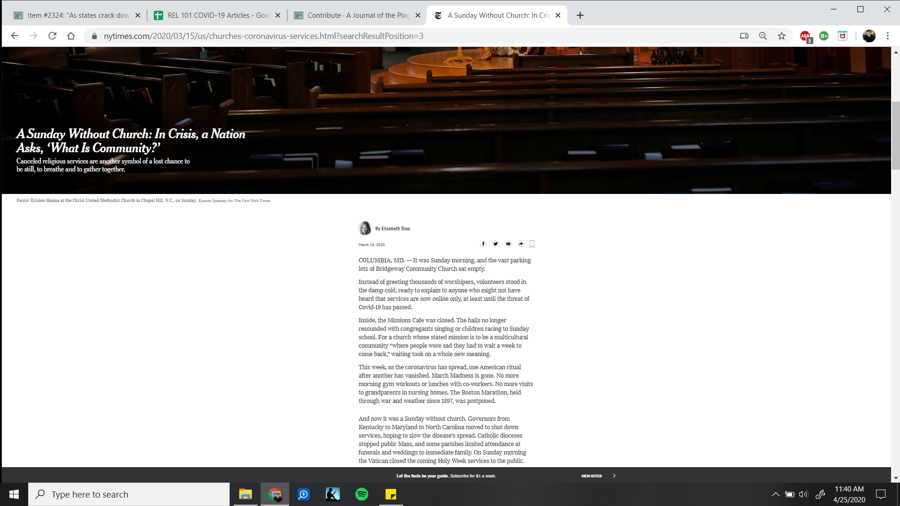This screenshot has height=506, width=900.
Task: Show hidden system tray icons
Action: (x=775, y=494)
